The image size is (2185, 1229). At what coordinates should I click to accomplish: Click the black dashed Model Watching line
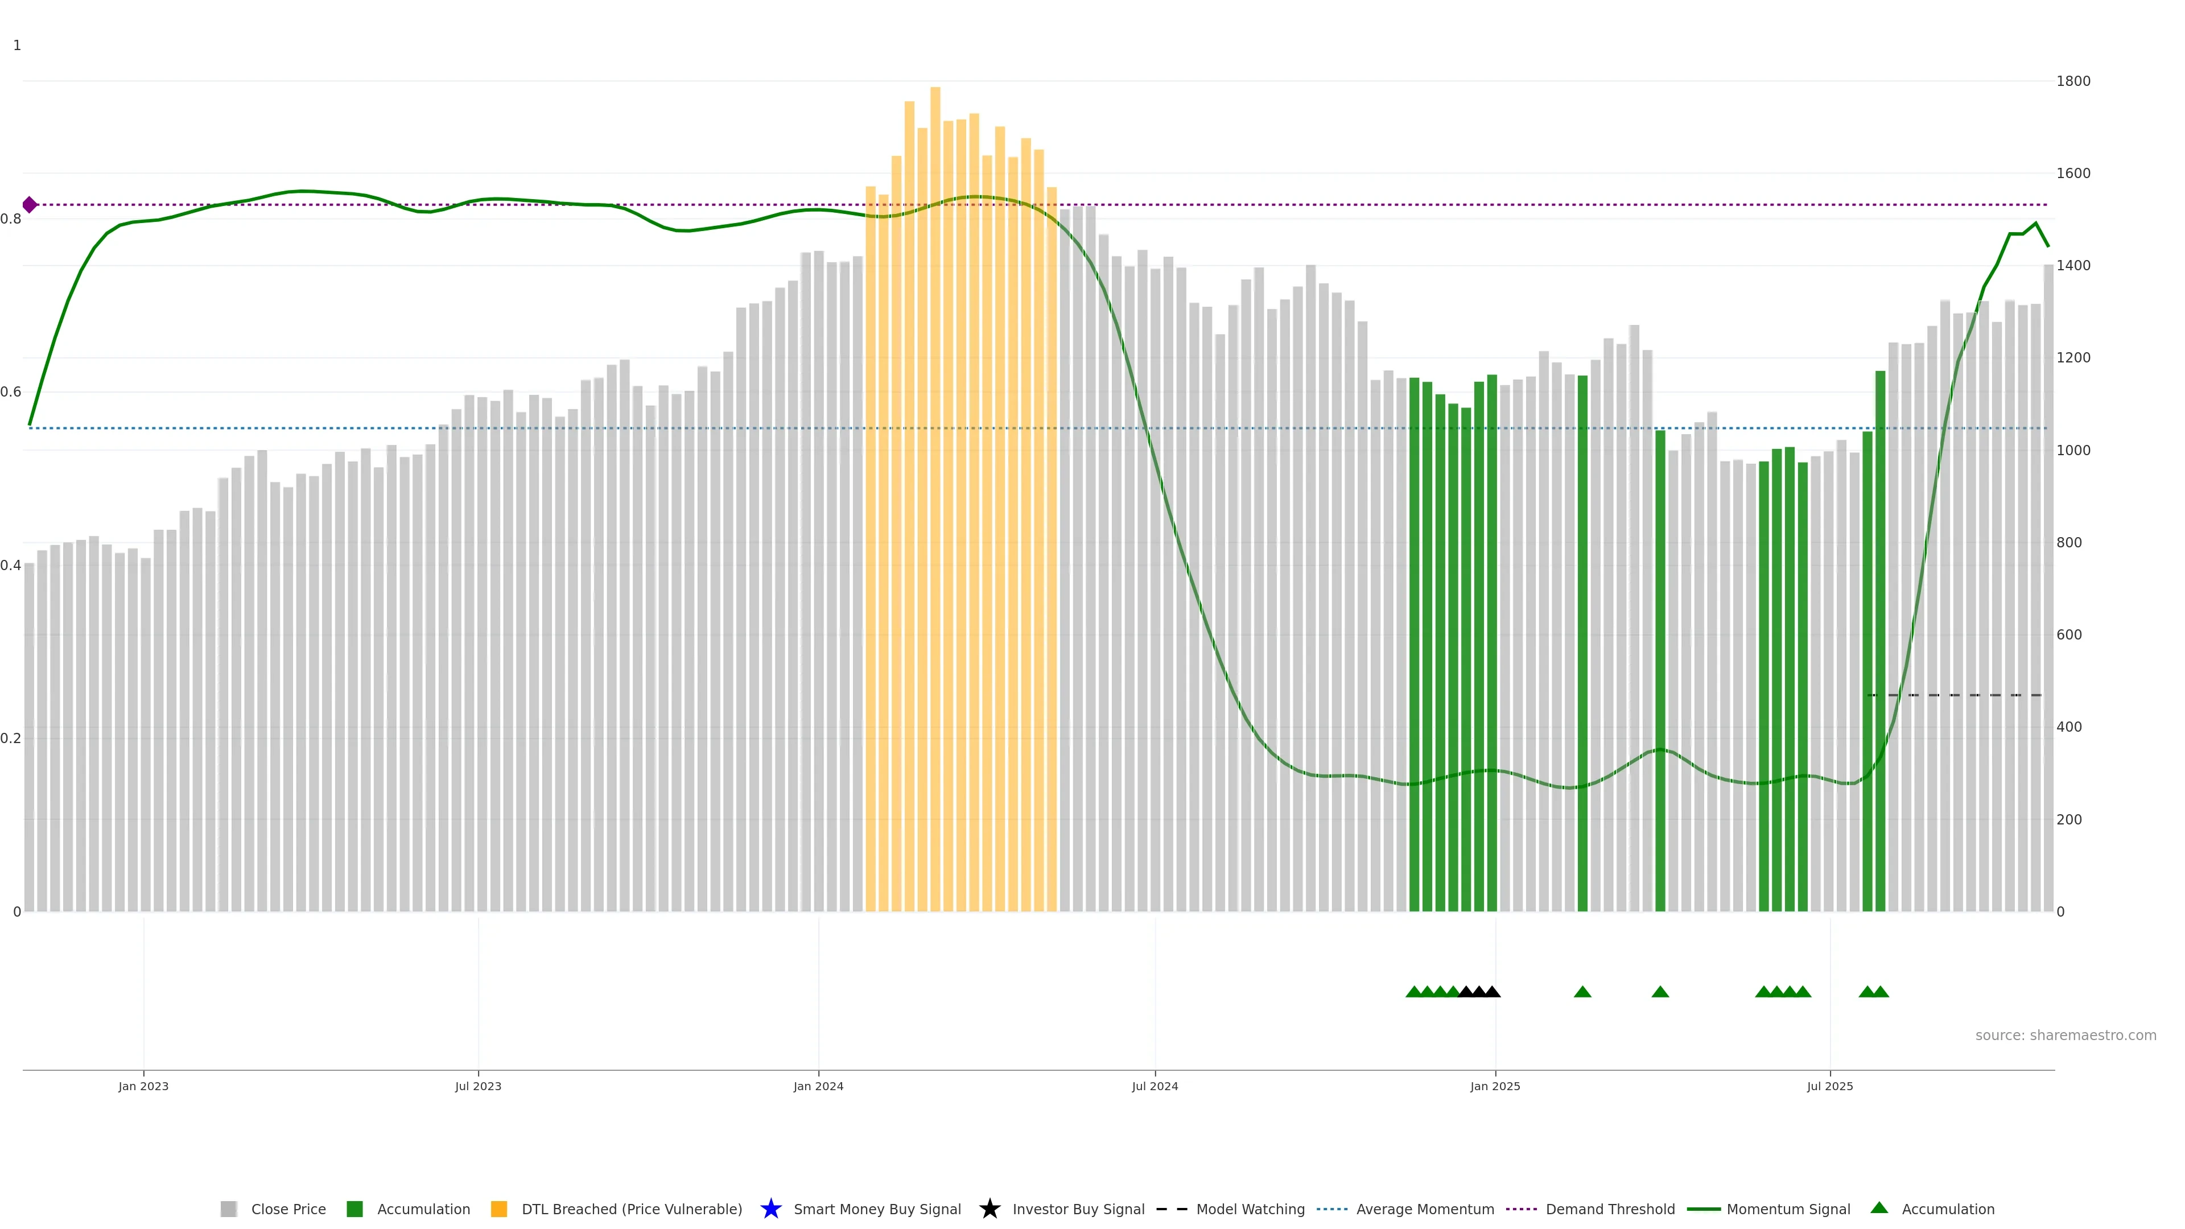(x=1953, y=695)
